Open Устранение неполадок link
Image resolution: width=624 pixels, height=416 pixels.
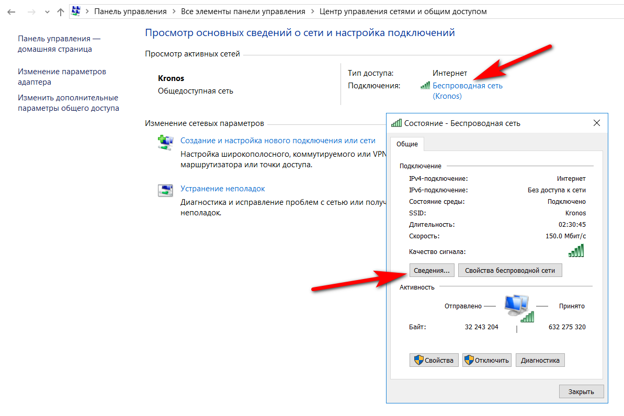pyautogui.click(x=222, y=189)
